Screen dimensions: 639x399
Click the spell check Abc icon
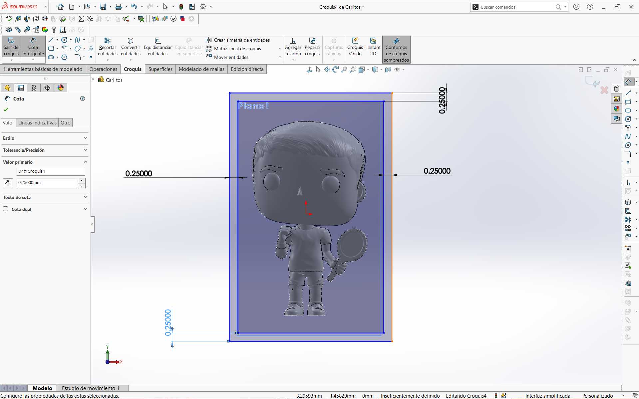click(x=9, y=19)
